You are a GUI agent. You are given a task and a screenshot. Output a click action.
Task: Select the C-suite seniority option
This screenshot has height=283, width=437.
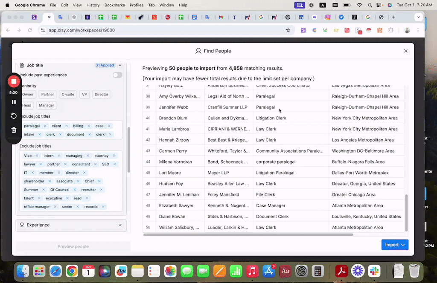point(67,95)
